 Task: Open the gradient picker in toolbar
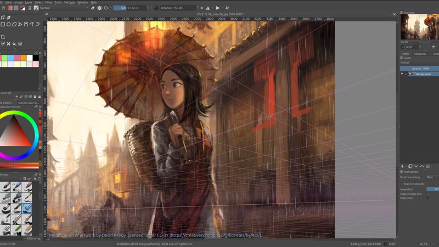[10, 8]
